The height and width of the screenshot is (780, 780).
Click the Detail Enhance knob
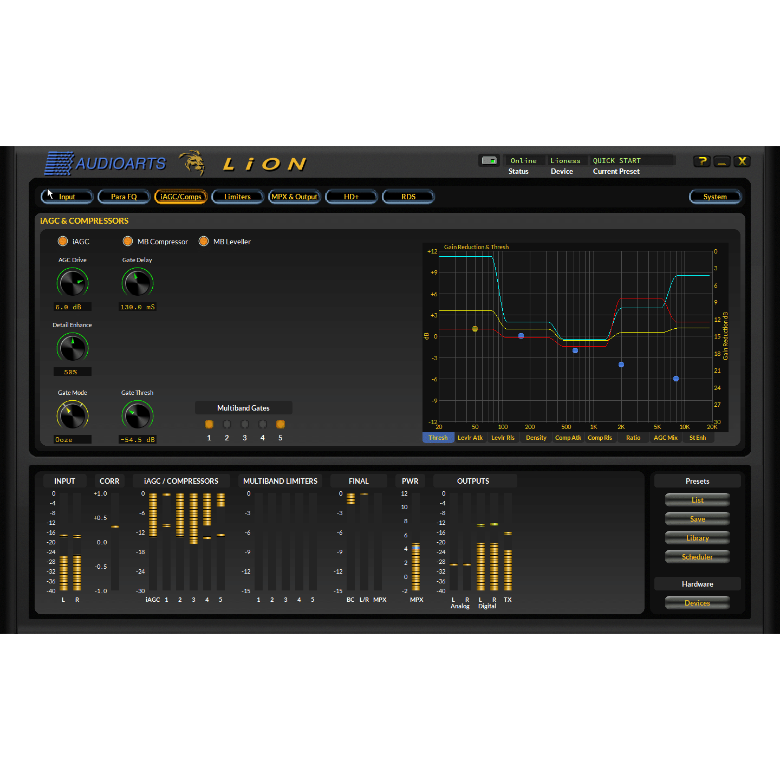73,348
